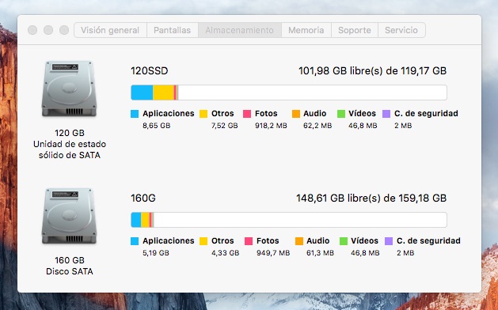Open the Visión general tab
The image size is (498, 310).
click(x=110, y=30)
